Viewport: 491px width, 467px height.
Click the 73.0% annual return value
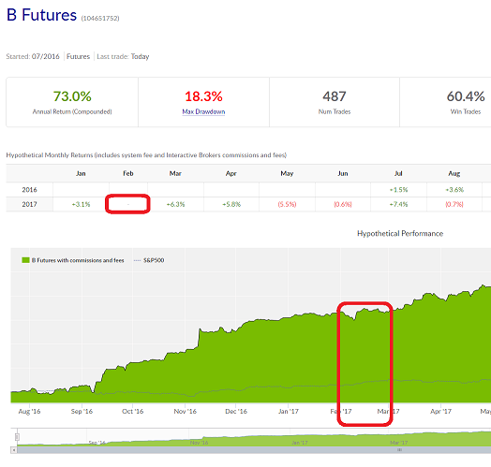tap(72, 96)
